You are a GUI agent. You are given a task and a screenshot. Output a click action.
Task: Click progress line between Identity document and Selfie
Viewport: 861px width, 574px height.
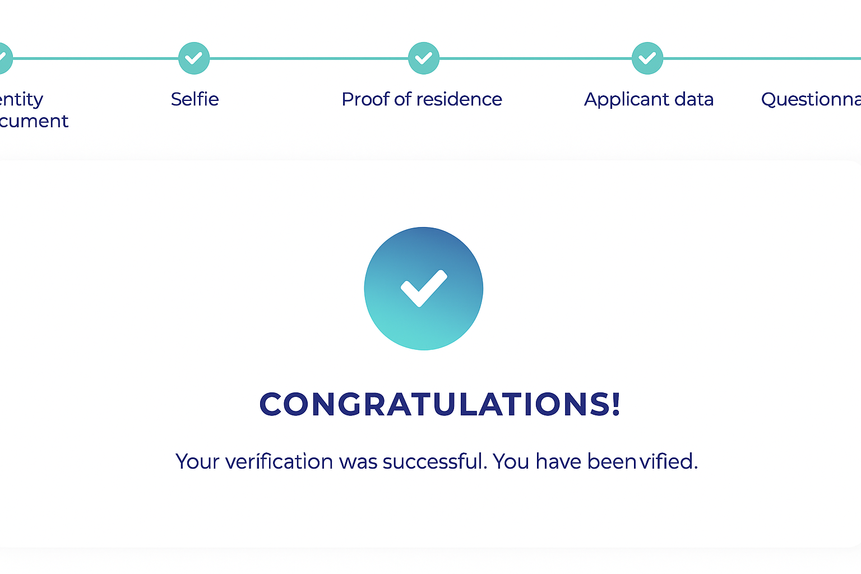(x=95, y=58)
